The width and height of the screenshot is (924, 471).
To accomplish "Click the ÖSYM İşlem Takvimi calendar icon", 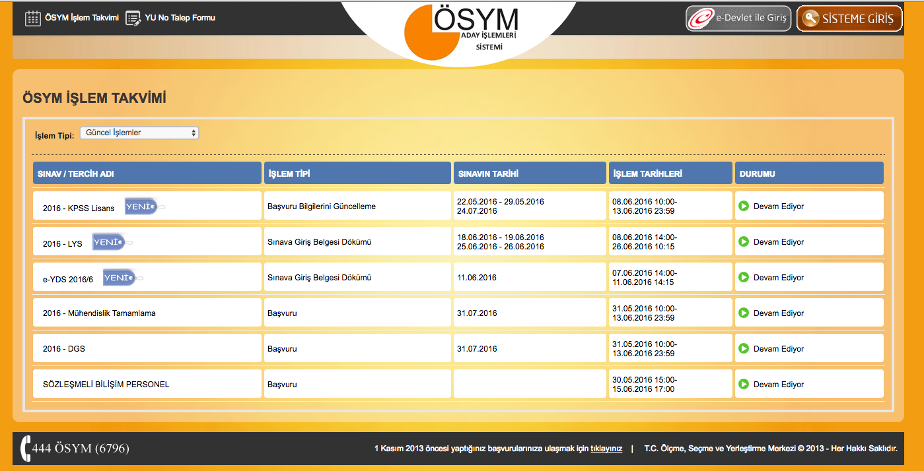I will (32, 18).
